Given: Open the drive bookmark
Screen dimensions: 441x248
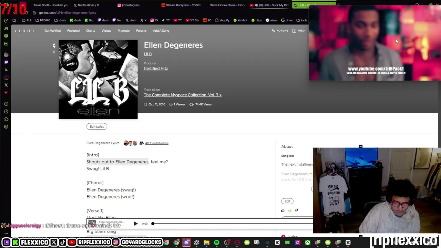Looking at the screenshot, I should (287, 20).
